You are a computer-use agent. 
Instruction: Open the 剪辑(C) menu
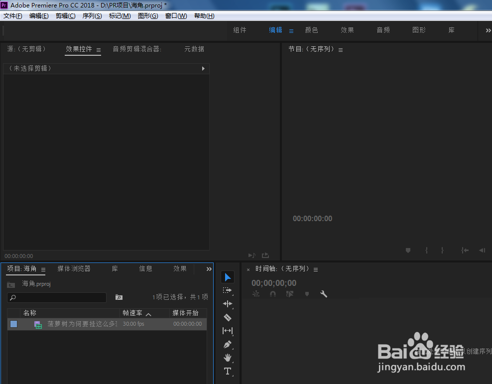[65, 16]
